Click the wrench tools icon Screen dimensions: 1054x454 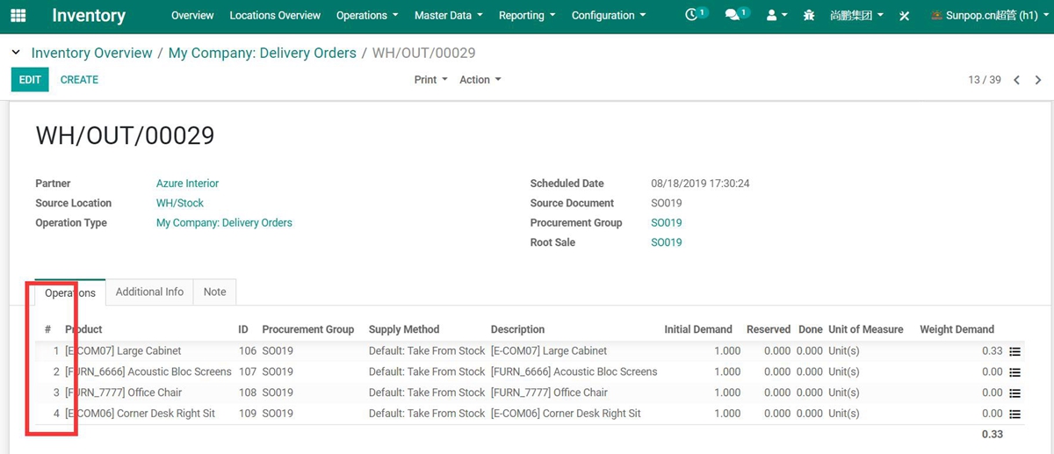tap(904, 16)
